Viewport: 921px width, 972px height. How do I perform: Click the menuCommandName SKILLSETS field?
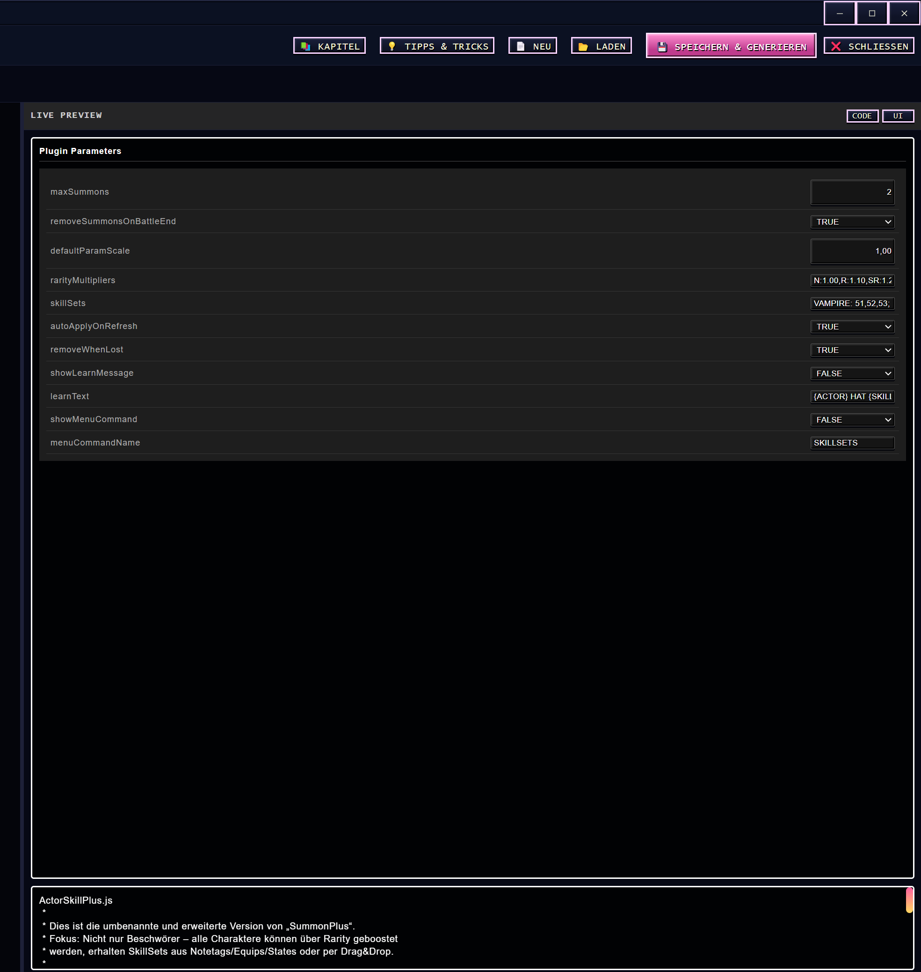pyautogui.click(x=852, y=443)
